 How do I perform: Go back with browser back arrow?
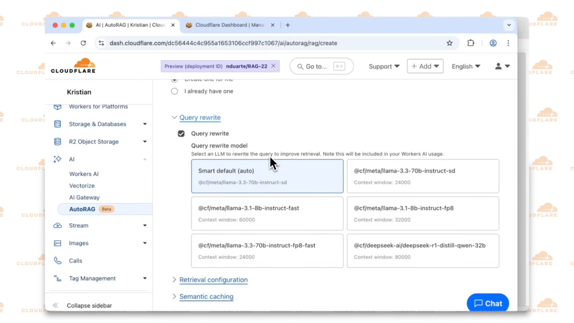(x=53, y=43)
